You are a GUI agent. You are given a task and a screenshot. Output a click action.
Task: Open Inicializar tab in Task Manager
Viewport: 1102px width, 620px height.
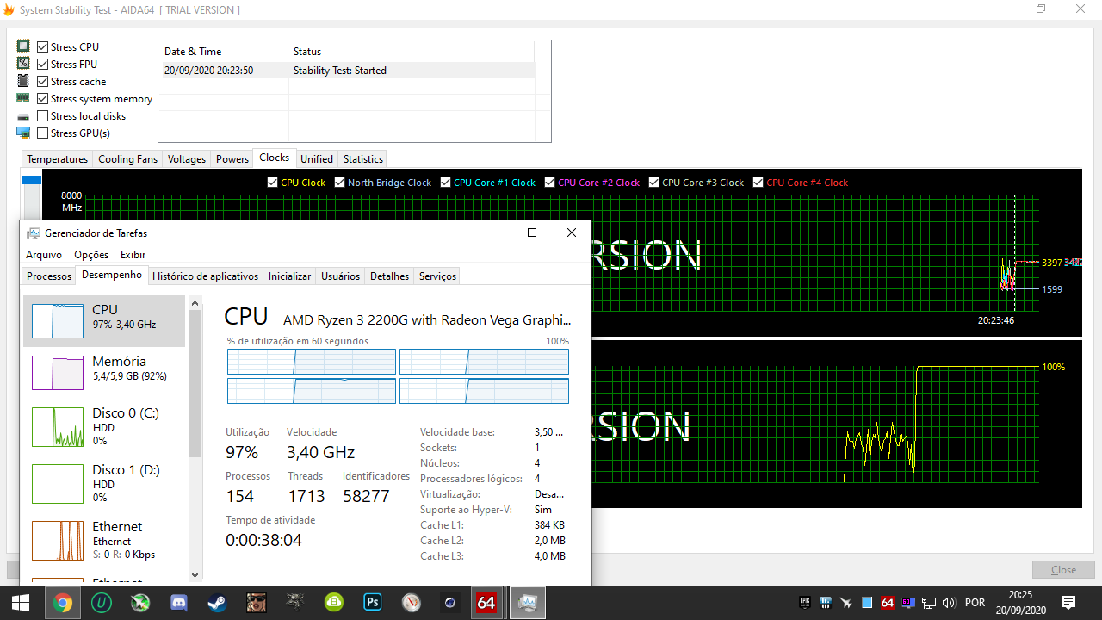(x=289, y=276)
